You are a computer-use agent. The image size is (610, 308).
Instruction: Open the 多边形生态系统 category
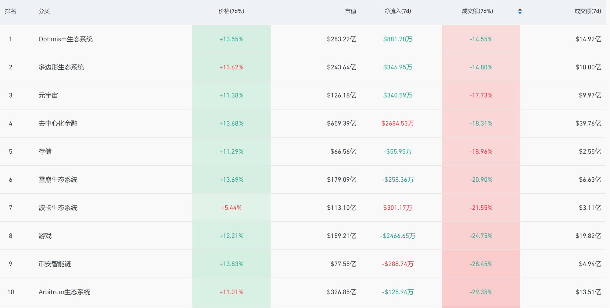point(61,67)
